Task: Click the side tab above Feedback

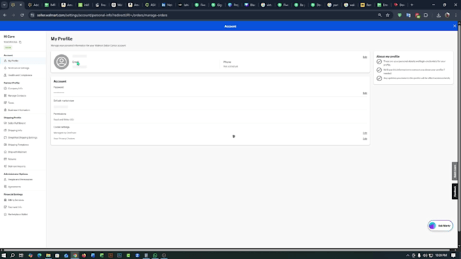Action: pos(455,171)
